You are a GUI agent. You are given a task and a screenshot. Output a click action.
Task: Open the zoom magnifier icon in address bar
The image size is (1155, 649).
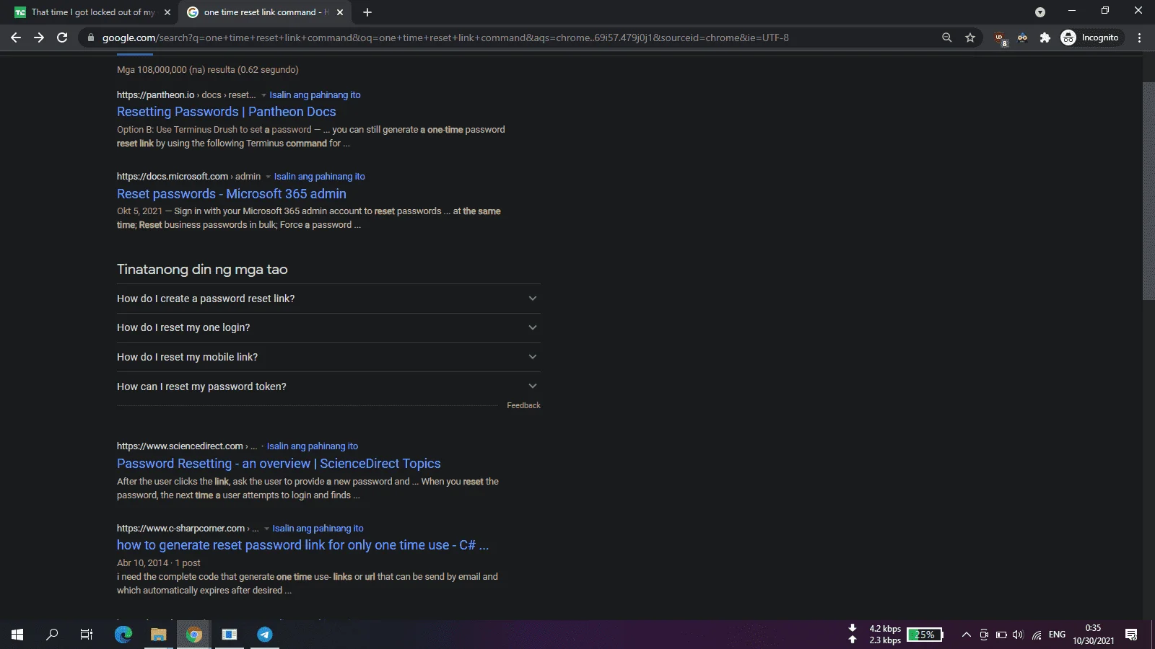coord(946,37)
